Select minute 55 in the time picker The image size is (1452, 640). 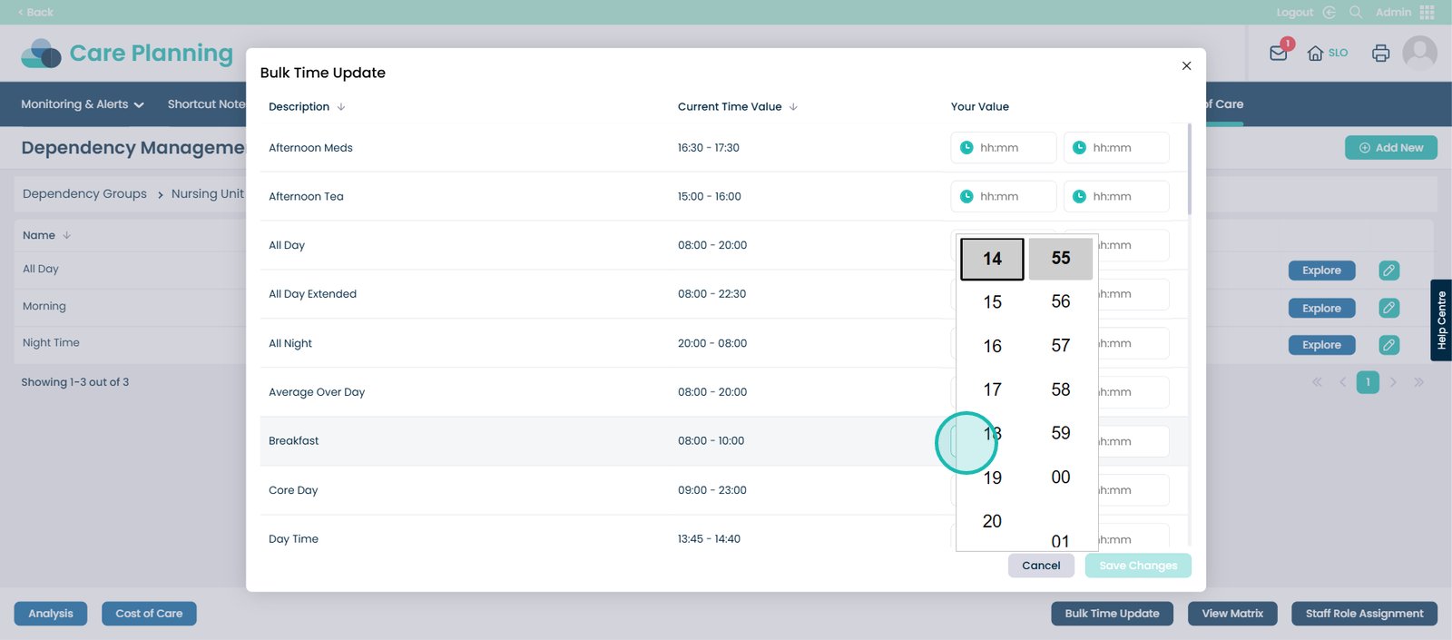[x=1061, y=258]
